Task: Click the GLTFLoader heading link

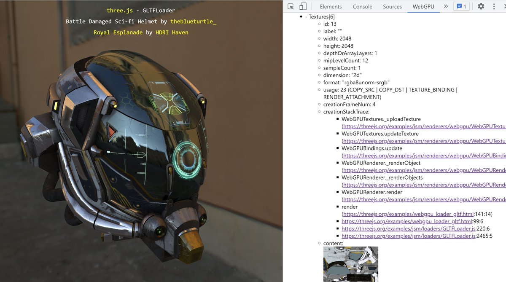Action: (x=160, y=10)
